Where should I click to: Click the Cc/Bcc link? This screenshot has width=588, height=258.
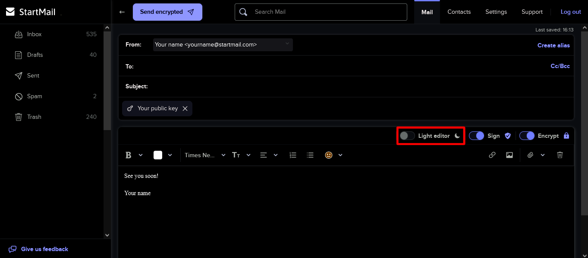point(560,66)
